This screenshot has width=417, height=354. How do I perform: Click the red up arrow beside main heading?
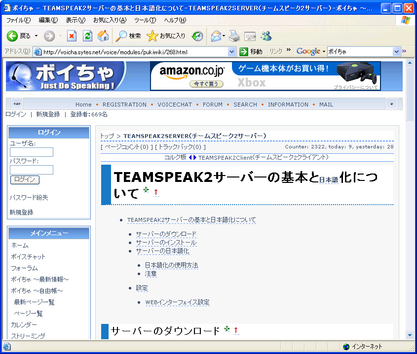[x=156, y=192]
